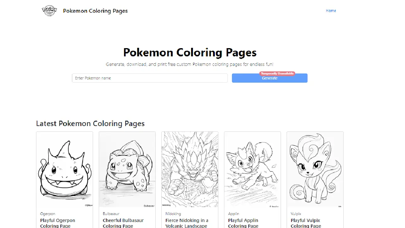
Task: Click the Pokemon Coloring Pages logo icon
Action: point(49,10)
